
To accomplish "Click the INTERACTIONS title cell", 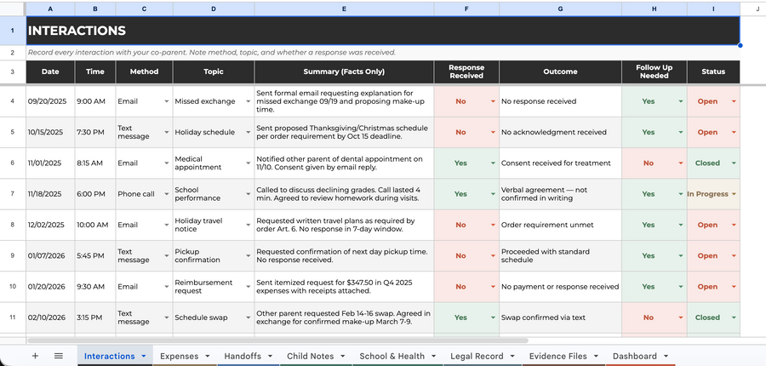I will (x=383, y=31).
